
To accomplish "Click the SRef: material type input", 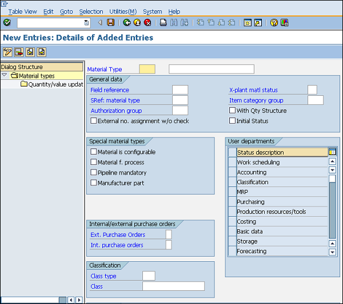I will point(180,100).
